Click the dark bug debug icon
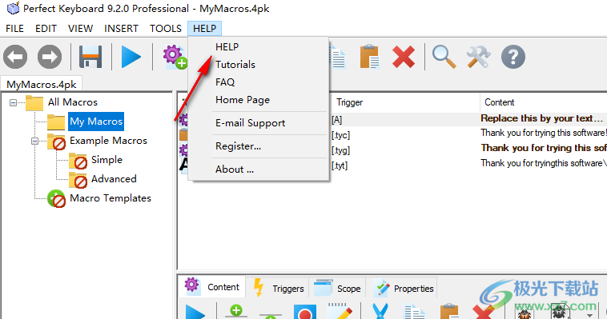The width and height of the screenshot is (607, 319). pos(560,311)
